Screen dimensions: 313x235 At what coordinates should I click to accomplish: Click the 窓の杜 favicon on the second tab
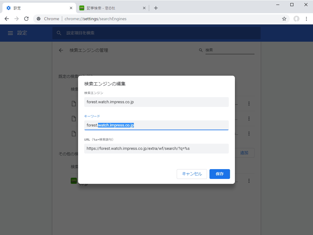[x=82, y=8]
